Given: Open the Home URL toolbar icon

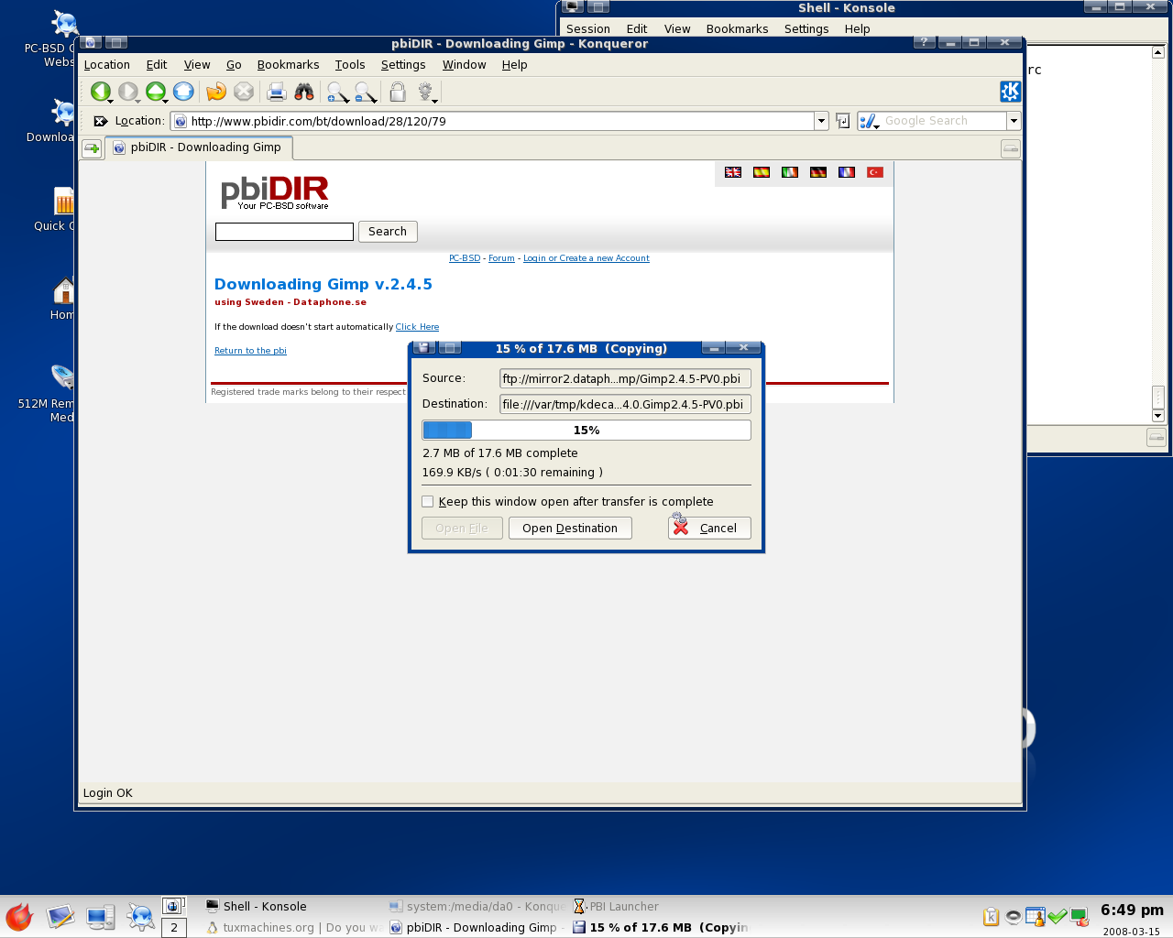Looking at the screenshot, I should pos(183,92).
